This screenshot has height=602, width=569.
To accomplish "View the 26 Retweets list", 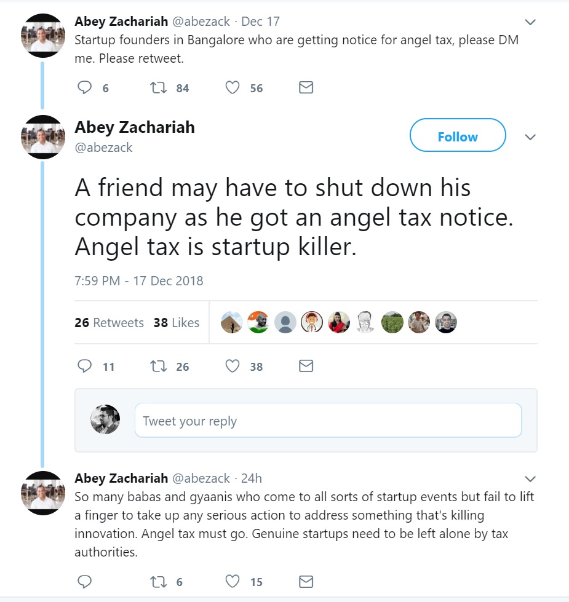I will 109,323.
